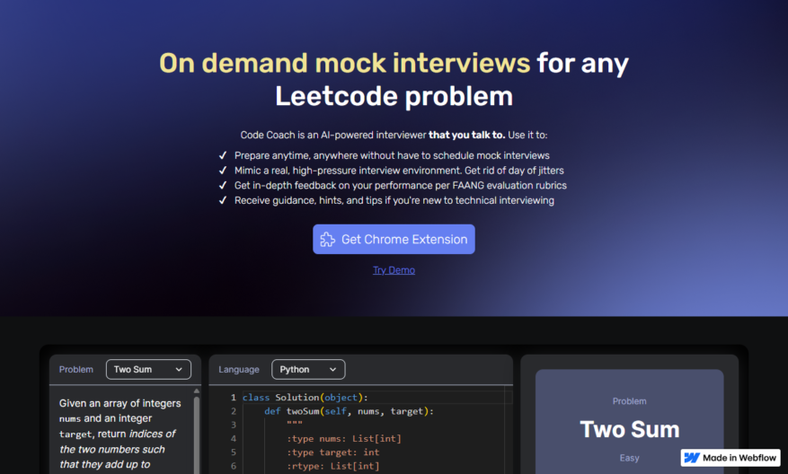Click the scroll-up arrow of the problem panel

click(197, 391)
